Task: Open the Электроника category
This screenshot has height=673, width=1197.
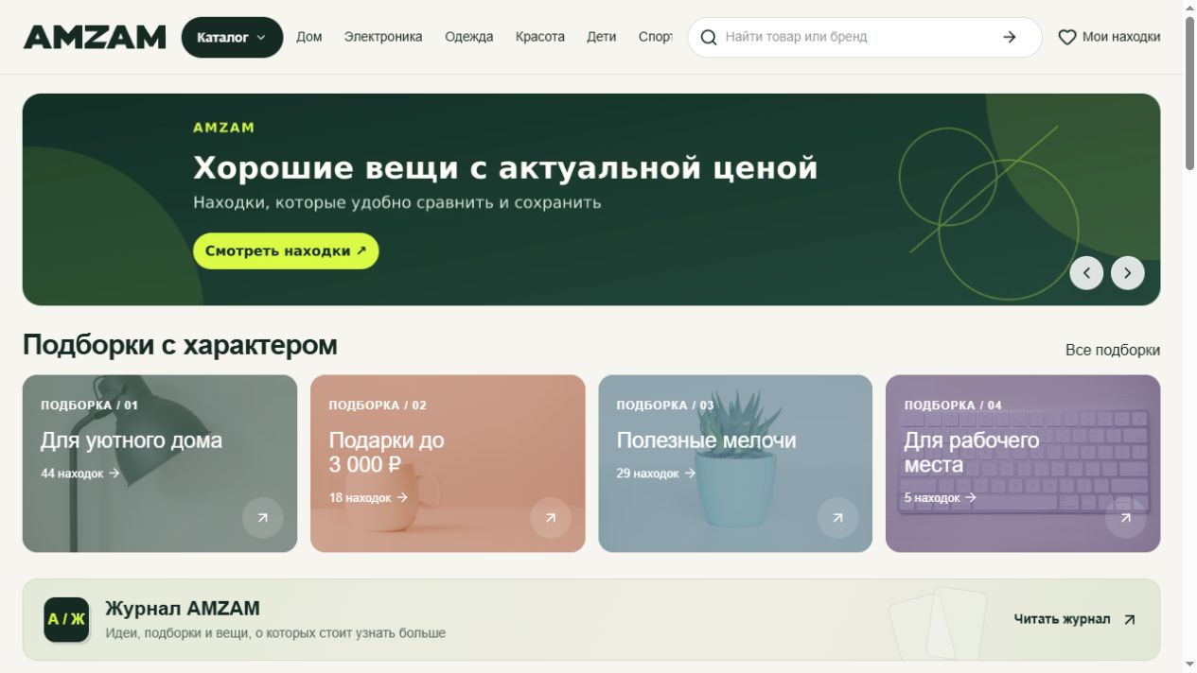Action: (383, 37)
